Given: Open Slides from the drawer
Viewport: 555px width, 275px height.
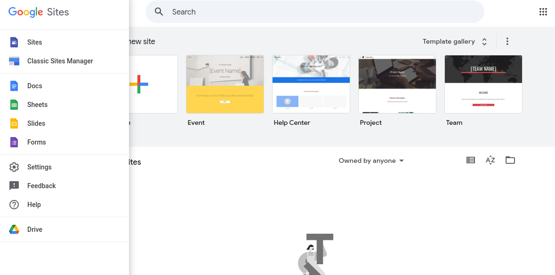Looking at the screenshot, I should pos(64,123).
